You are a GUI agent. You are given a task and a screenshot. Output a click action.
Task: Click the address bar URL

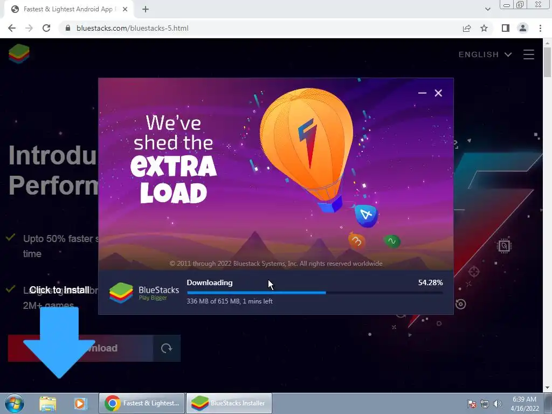tap(133, 28)
